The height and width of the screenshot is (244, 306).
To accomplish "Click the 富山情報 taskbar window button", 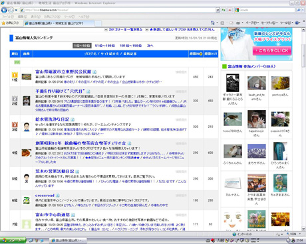I will [x=68, y=241].
